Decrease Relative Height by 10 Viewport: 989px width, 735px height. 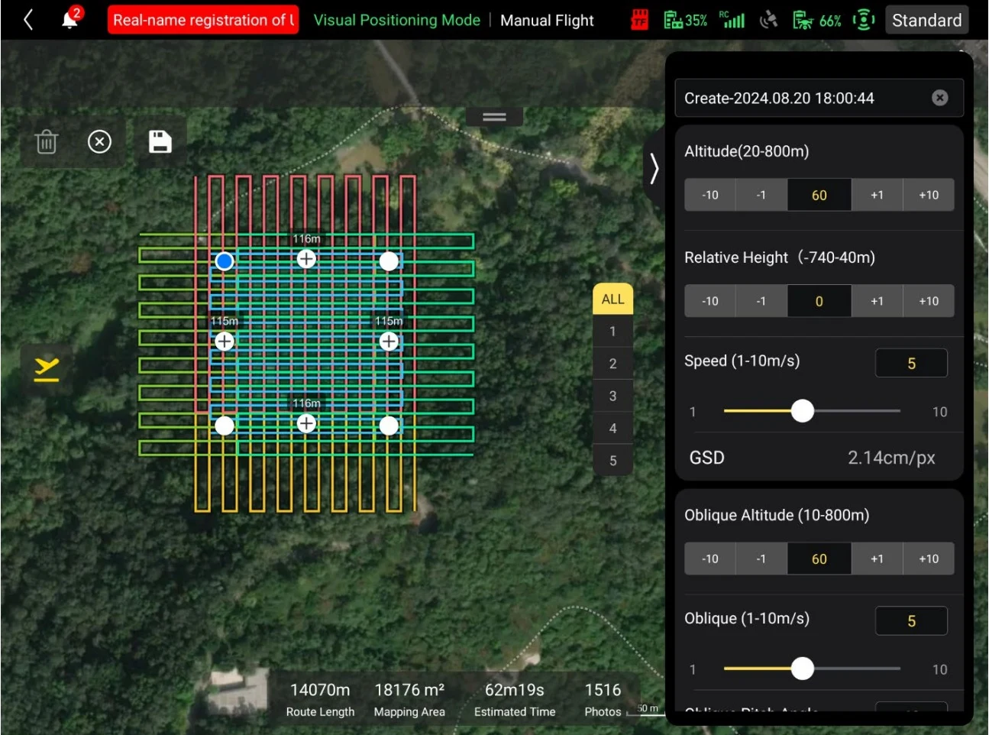click(710, 301)
